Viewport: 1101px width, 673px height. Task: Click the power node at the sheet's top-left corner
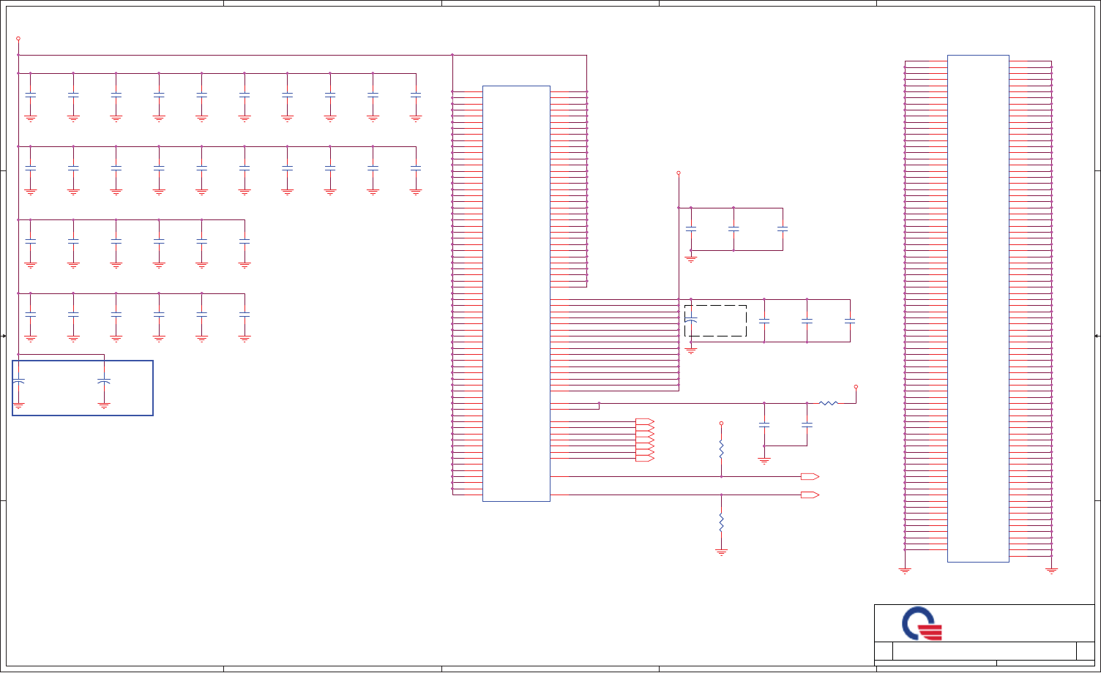click(x=18, y=38)
